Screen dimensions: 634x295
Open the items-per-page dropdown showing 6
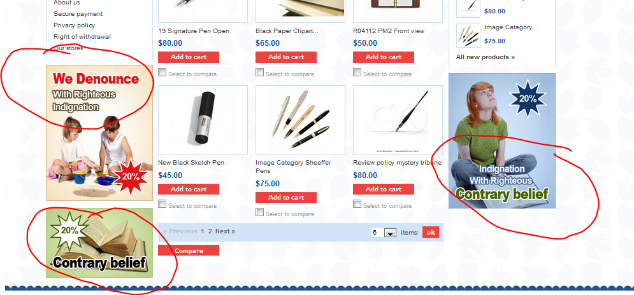pyautogui.click(x=384, y=233)
